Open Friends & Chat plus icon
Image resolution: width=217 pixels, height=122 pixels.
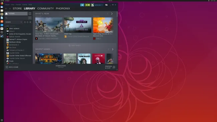114,67
